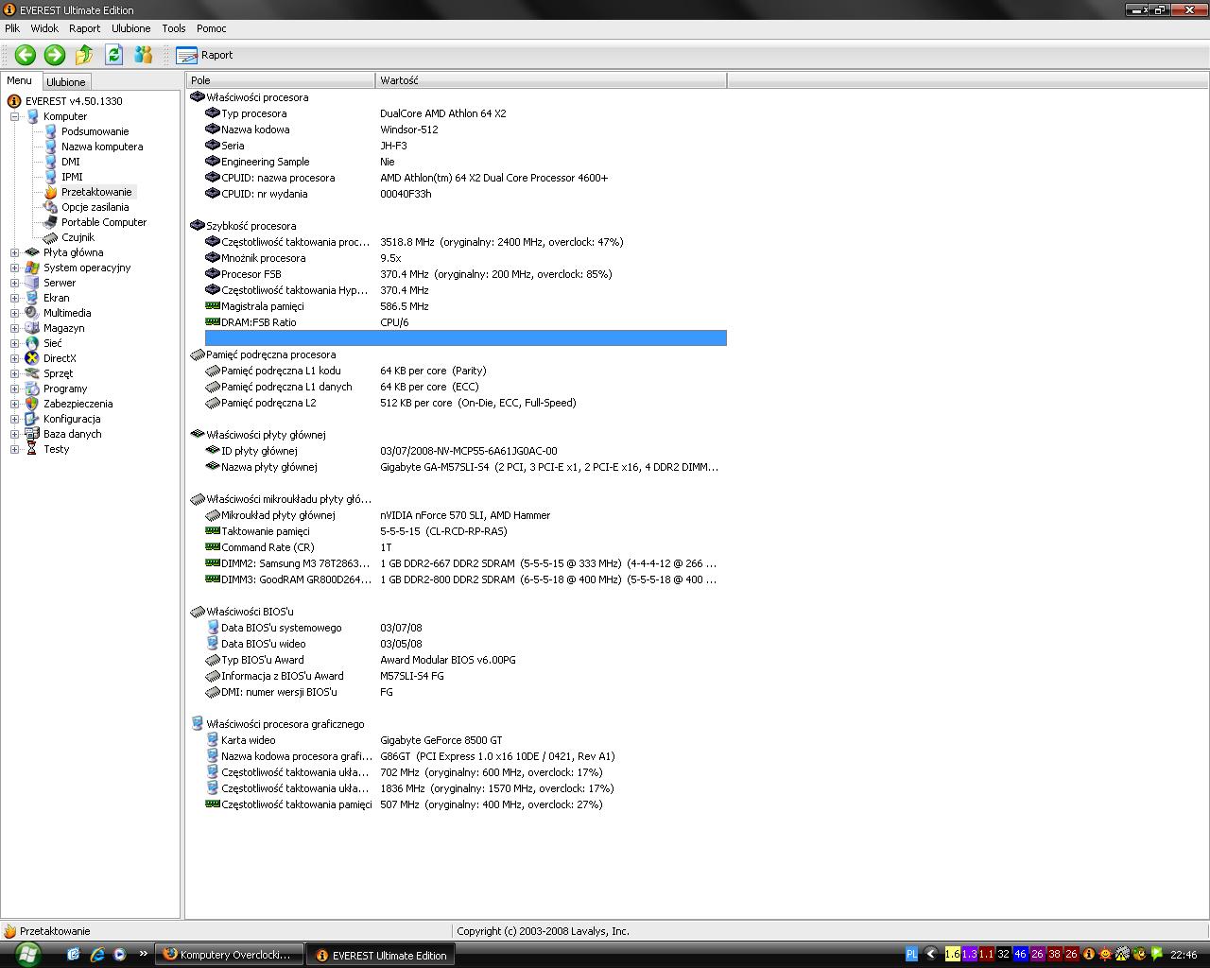Select DMI in the tree

coord(71,162)
